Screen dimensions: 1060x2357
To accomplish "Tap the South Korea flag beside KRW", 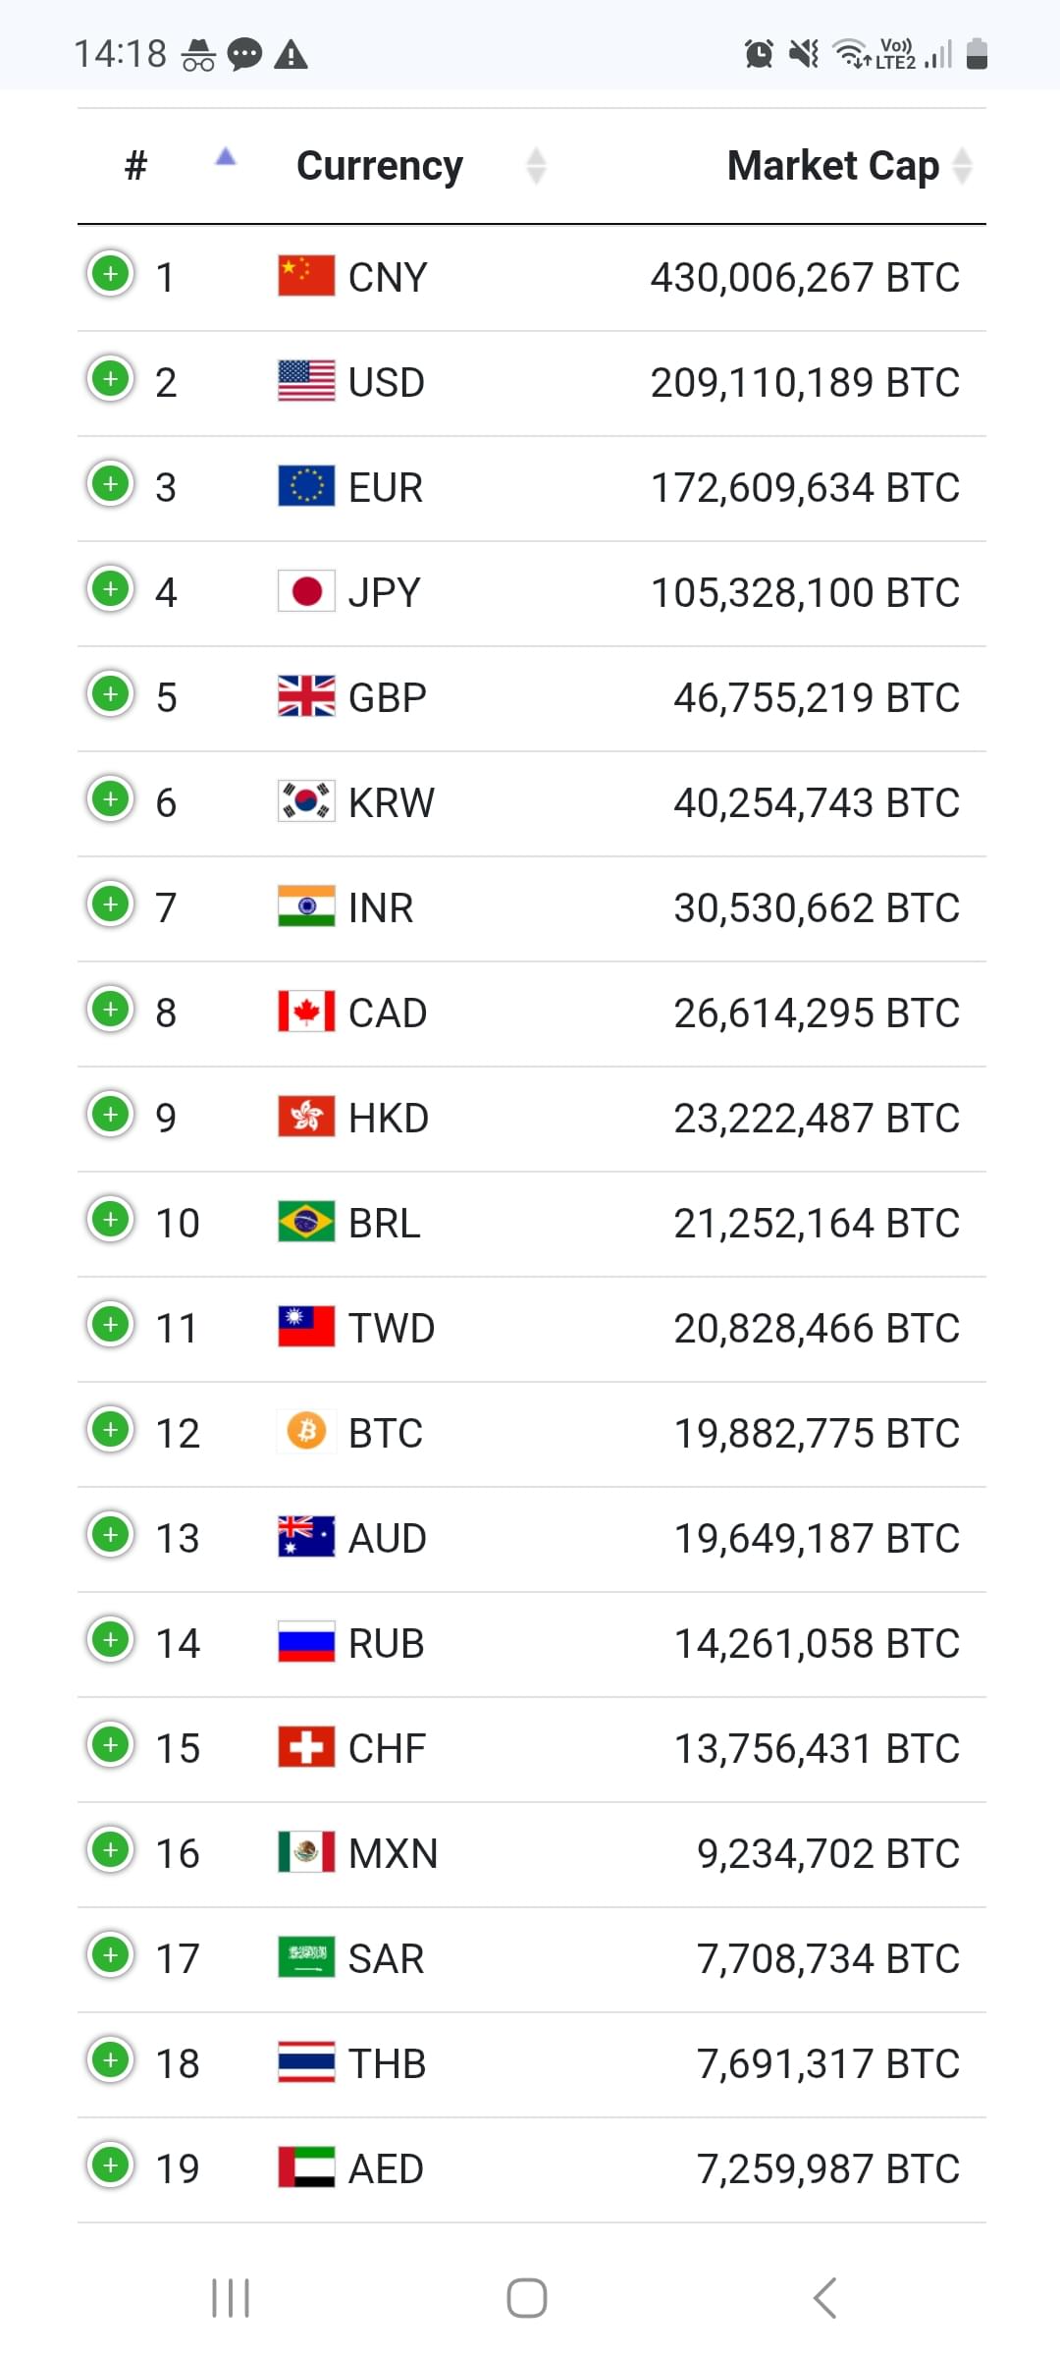I will click(306, 801).
